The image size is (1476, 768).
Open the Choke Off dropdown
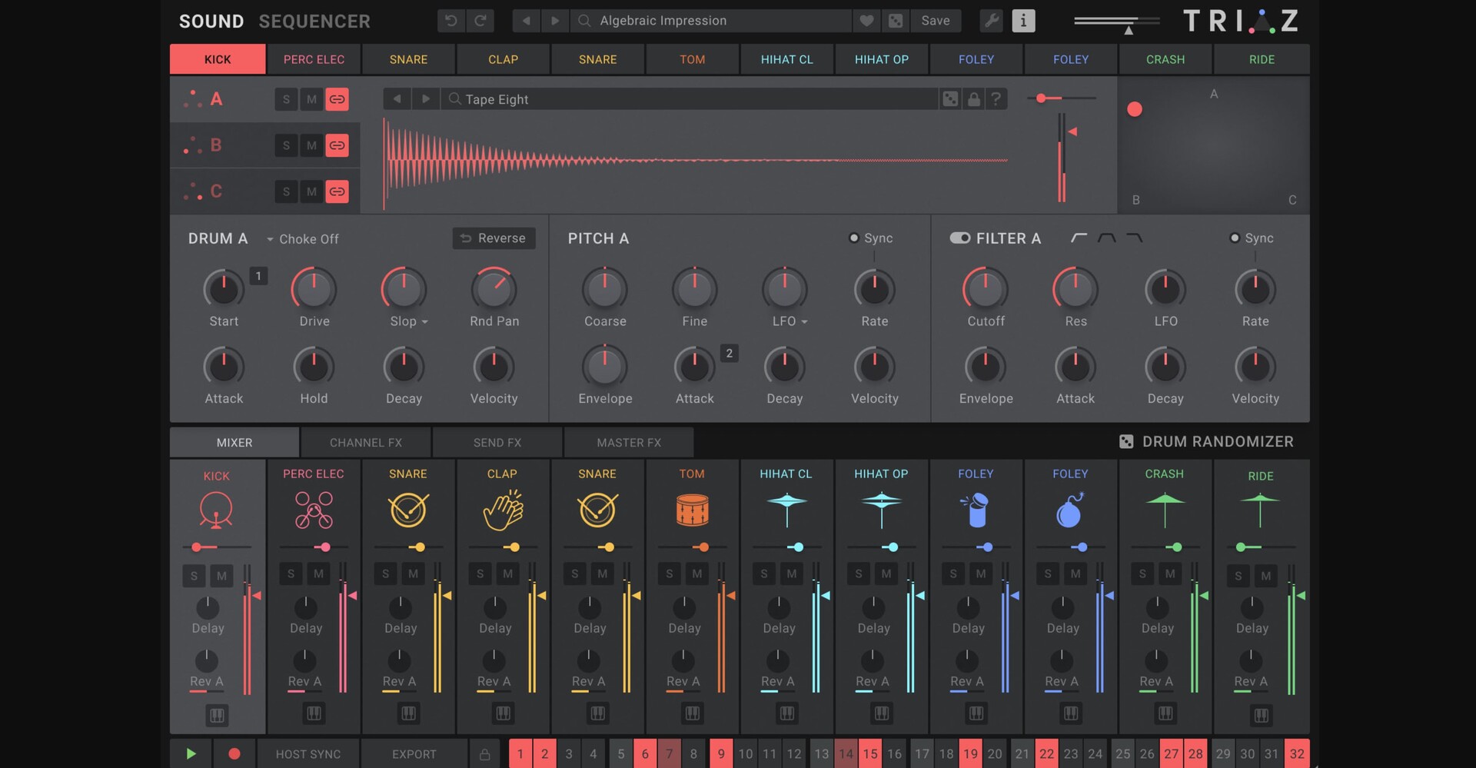[x=302, y=239]
